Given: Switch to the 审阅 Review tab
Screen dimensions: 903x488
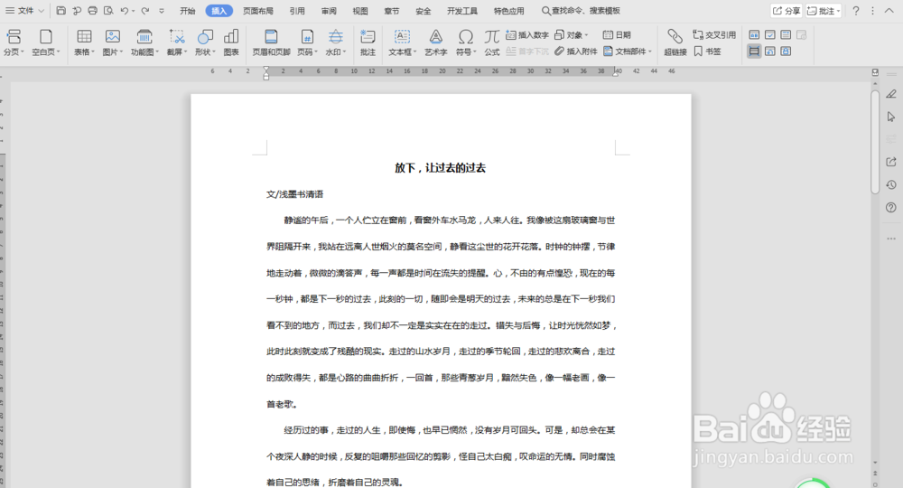Looking at the screenshot, I should tap(329, 10).
